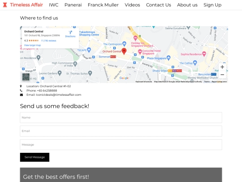This screenshot has width=242, height=182.
Task: Click the envelope email icon
Action: pyautogui.click(x=22, y=95)
